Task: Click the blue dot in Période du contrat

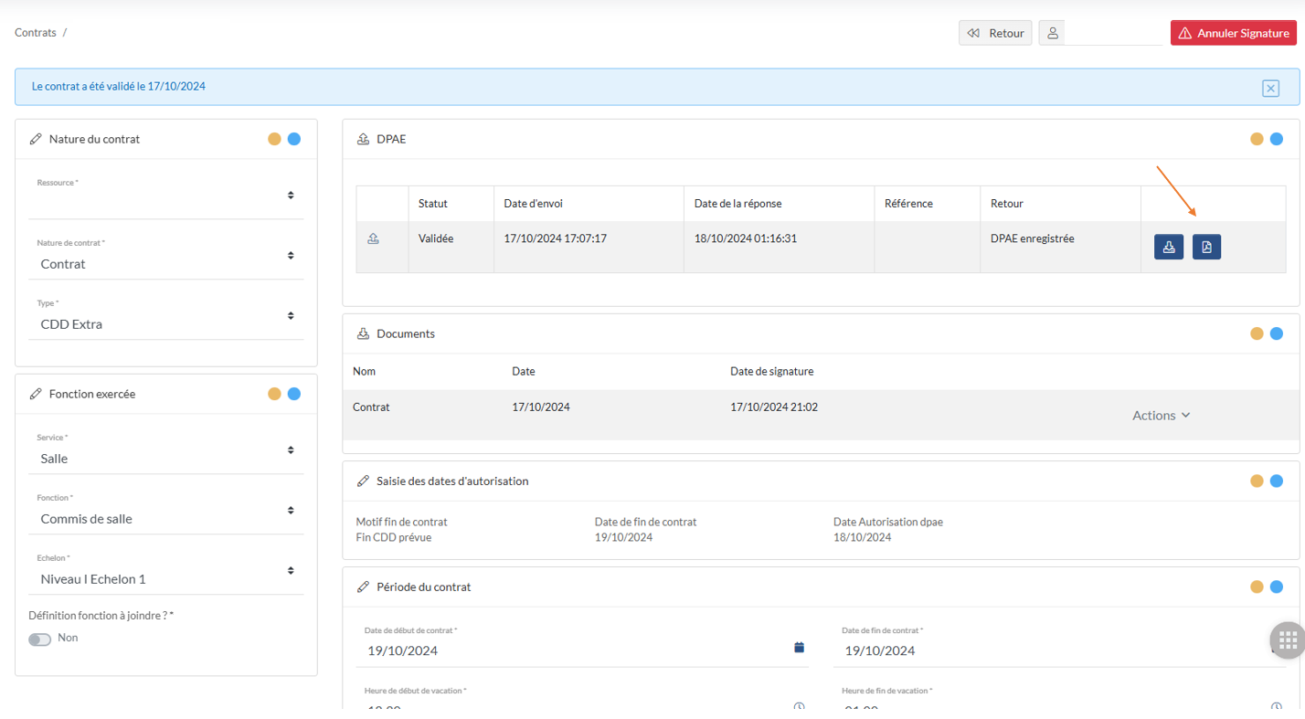Action: [x=1277, y=587]
